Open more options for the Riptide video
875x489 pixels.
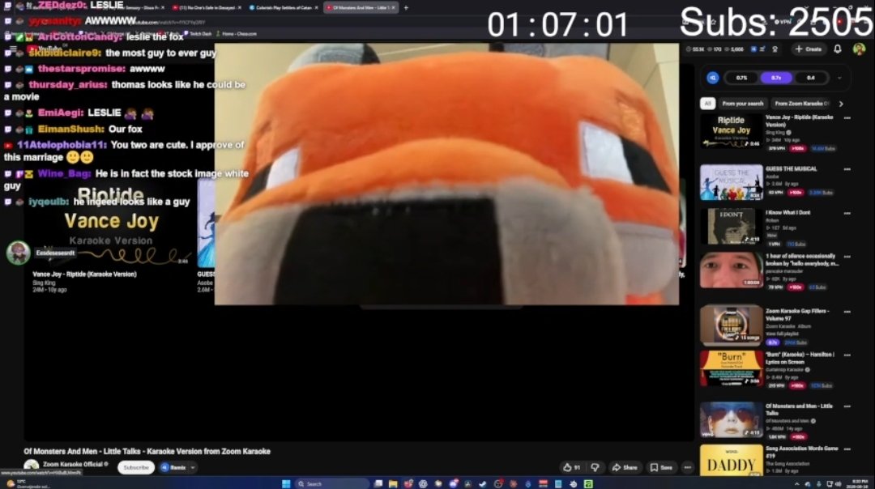tap(847, 118)
